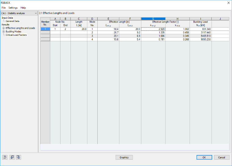232x166 pixels.
Task: Click buckling load cell 5485.510
Action: pyautogui.click(x=201, y=36)
